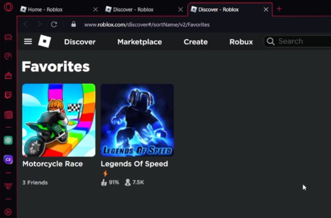
Task: Open the CPU chip sidebar icon
Action: pos(8,115)
